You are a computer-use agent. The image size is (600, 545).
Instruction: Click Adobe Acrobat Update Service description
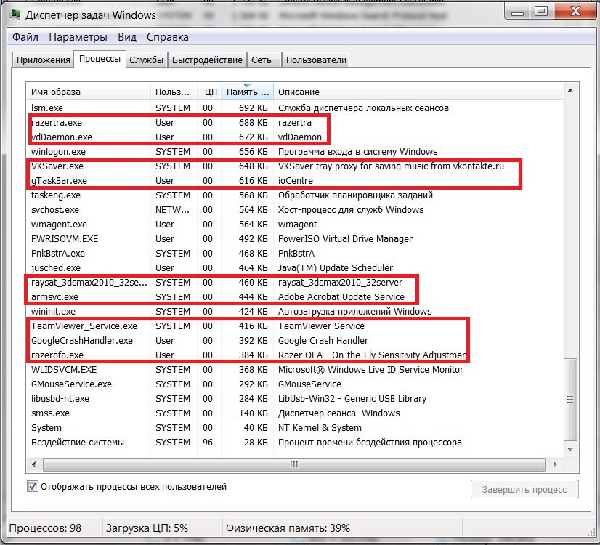(341, 297)
